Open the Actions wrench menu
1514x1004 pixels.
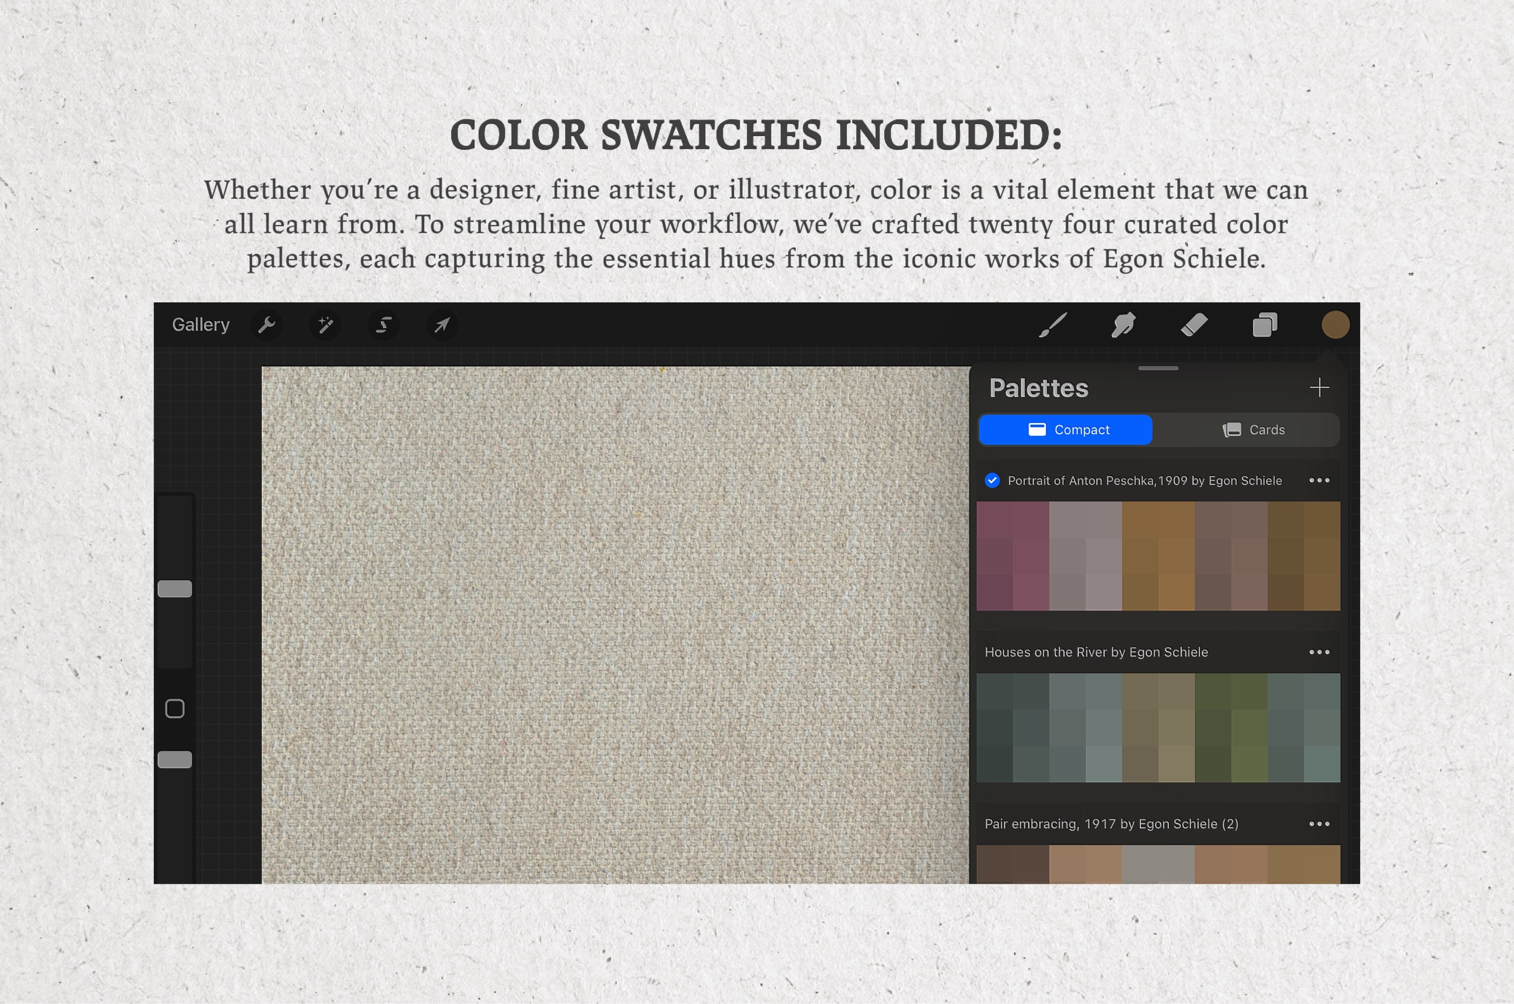coord(267,325)
